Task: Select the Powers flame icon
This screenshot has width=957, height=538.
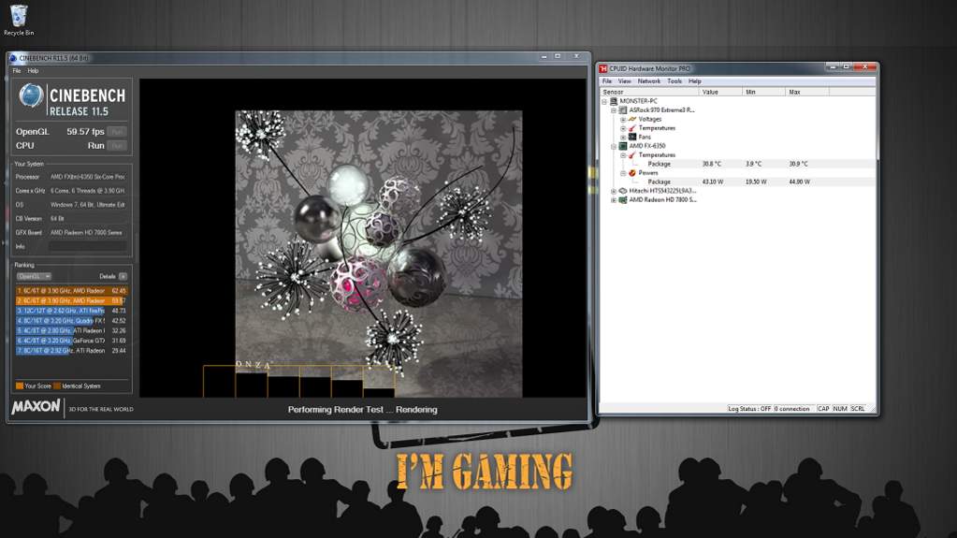Action: (x=632, y=173)
